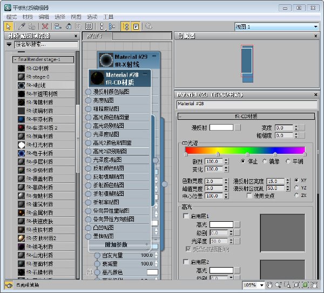Click the map button beside 粗糙度 value
This screenshot has height=293, width=324.
click(302, 135)
